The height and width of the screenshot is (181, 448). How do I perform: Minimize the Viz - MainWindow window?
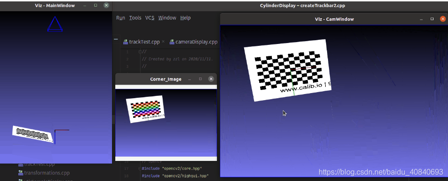click(x=85, y=6)
